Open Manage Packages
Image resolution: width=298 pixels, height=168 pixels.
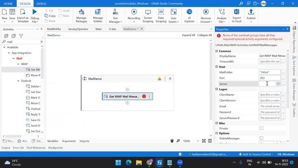tap(81, 15)
